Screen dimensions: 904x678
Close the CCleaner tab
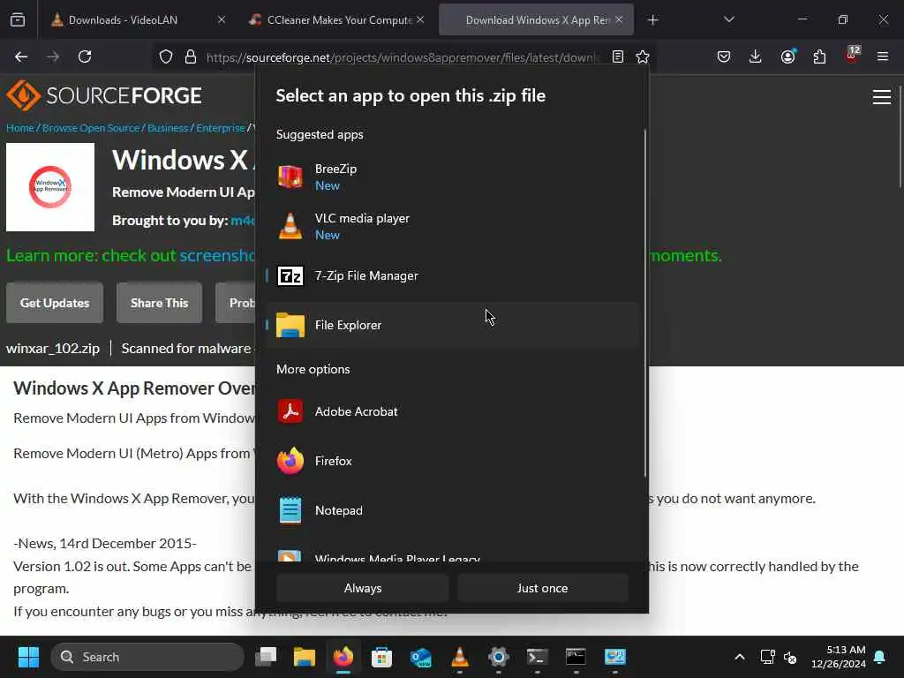coord(420,19)
